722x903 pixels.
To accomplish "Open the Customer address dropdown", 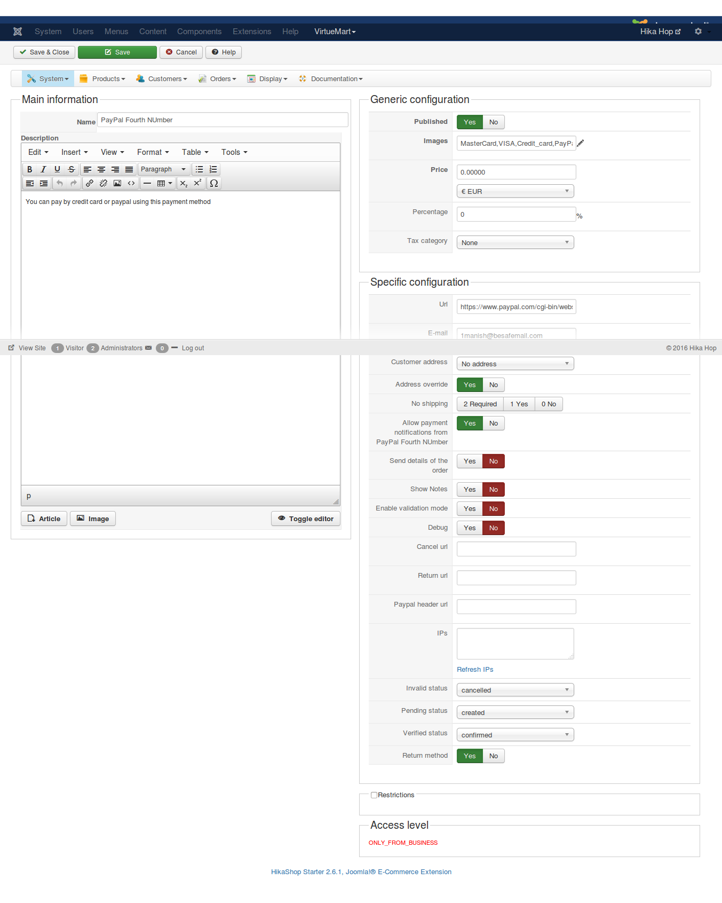I will 515,364.
